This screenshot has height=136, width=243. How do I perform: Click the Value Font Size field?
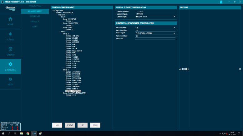point(155,36)
